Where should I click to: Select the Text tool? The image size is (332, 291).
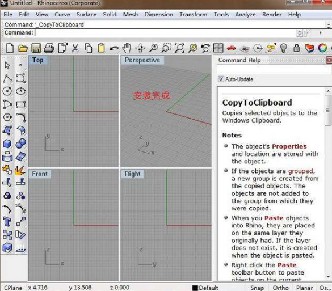(7, 222)
